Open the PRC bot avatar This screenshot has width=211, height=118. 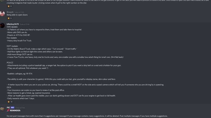click(x=2, y=109)
